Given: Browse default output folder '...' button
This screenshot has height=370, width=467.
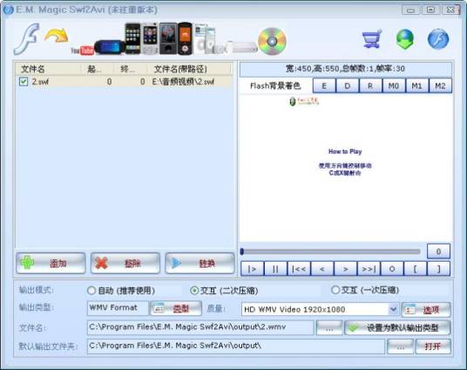Looking at the screenshot, I should 400,346.
